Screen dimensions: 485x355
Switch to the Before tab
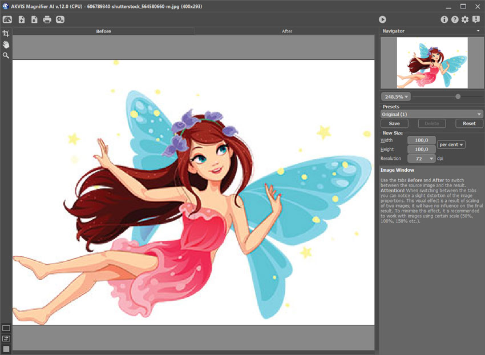pos(103,31)
